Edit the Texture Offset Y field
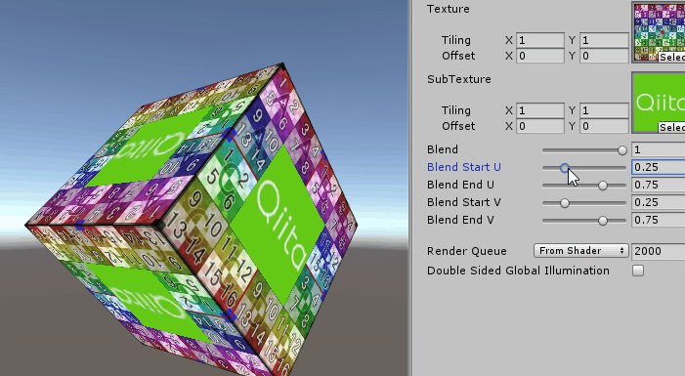Viewport: 685px width, 376px height. click(604, 56)
